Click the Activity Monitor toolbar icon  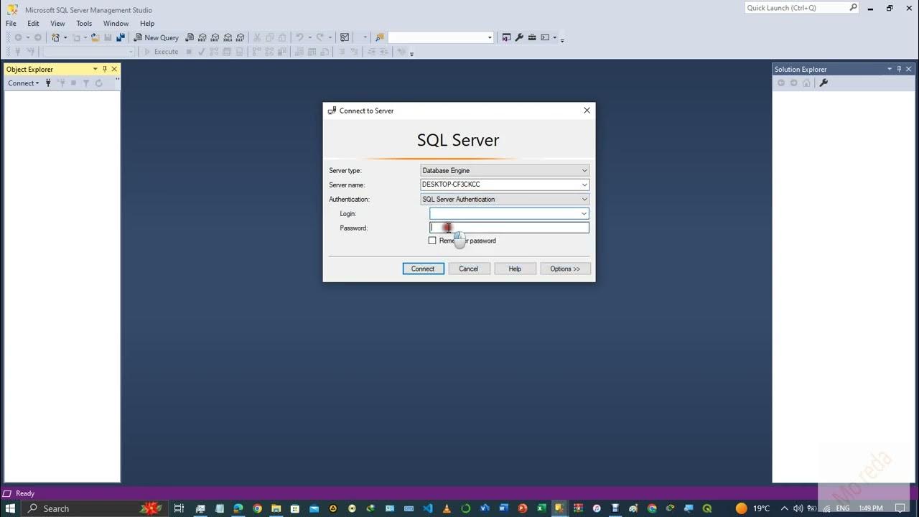345,37
